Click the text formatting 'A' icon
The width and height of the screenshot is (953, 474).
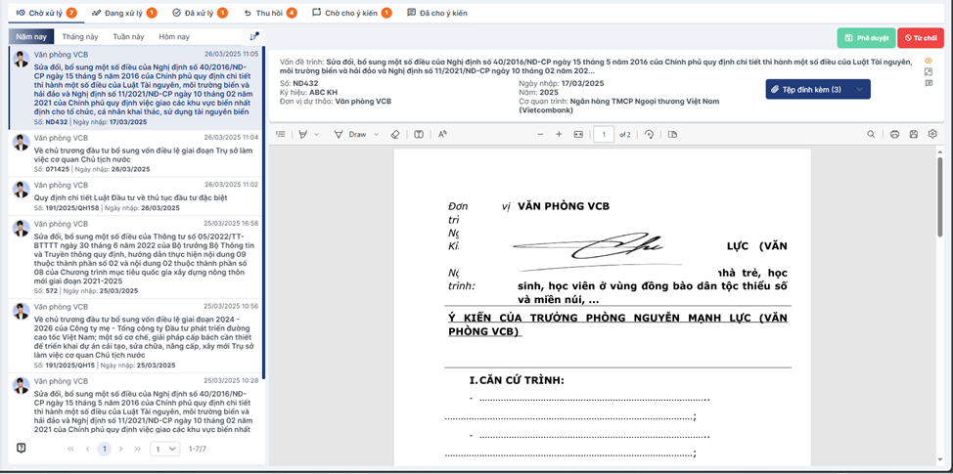442,134
